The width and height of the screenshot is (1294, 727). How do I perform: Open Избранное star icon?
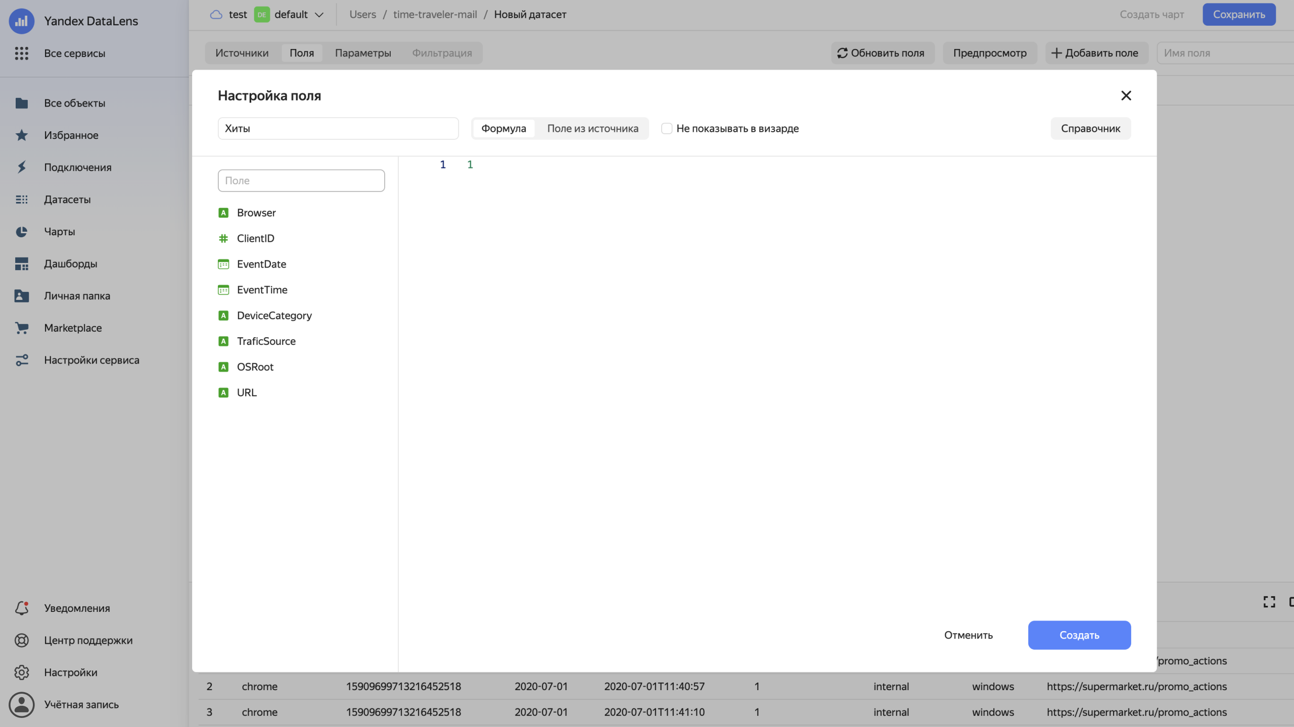[21, 135]
